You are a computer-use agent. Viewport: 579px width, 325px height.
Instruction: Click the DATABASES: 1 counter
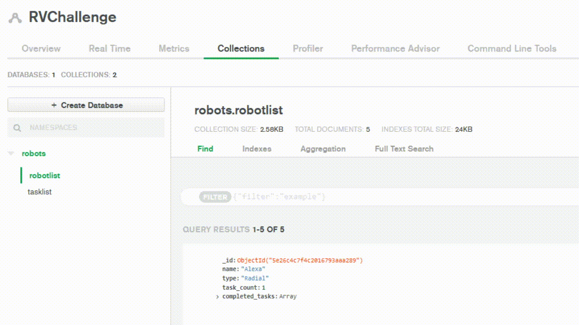(x=31, y=75)
